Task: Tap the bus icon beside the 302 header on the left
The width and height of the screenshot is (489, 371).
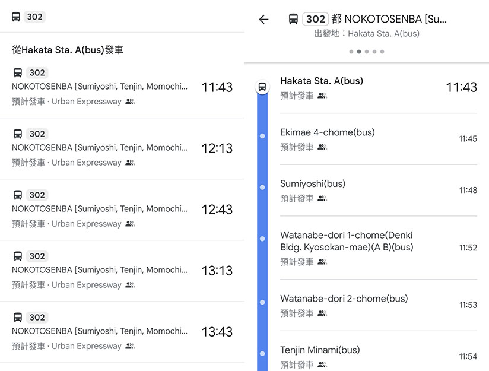Action: 16,17
